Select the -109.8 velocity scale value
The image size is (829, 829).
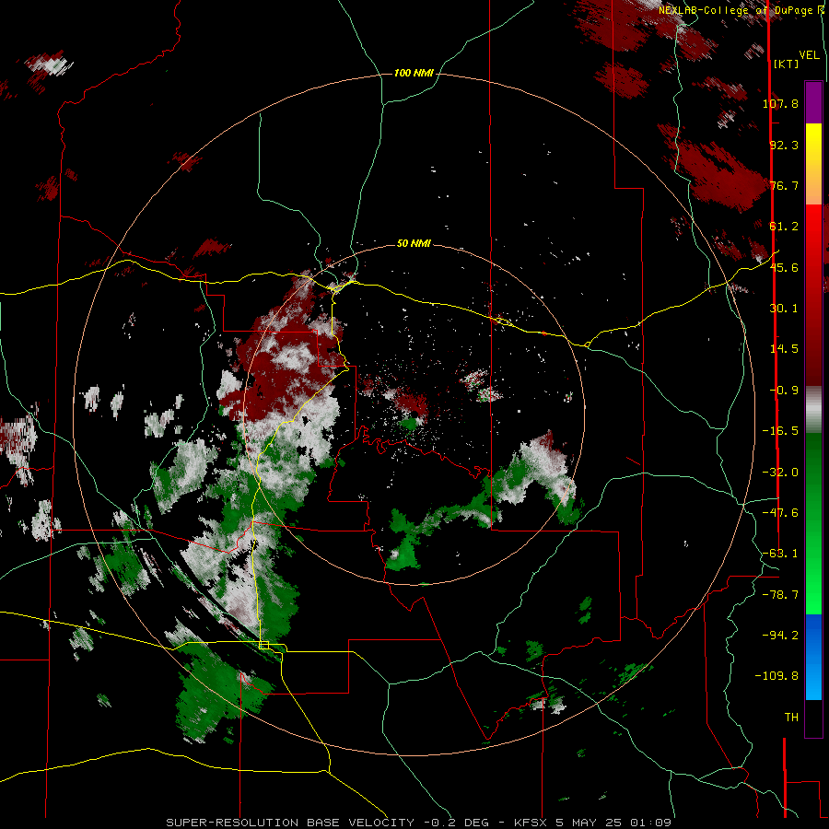tap(776, 676)
